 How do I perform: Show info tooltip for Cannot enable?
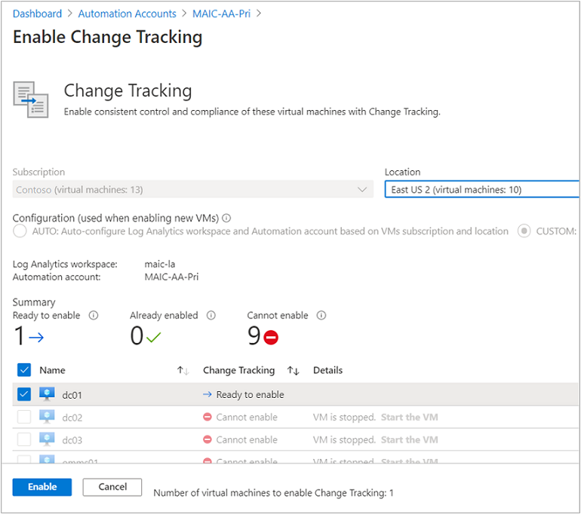(321, 315)
